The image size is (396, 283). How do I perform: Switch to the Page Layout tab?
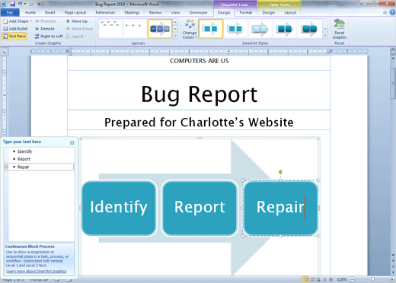point(75,12)
